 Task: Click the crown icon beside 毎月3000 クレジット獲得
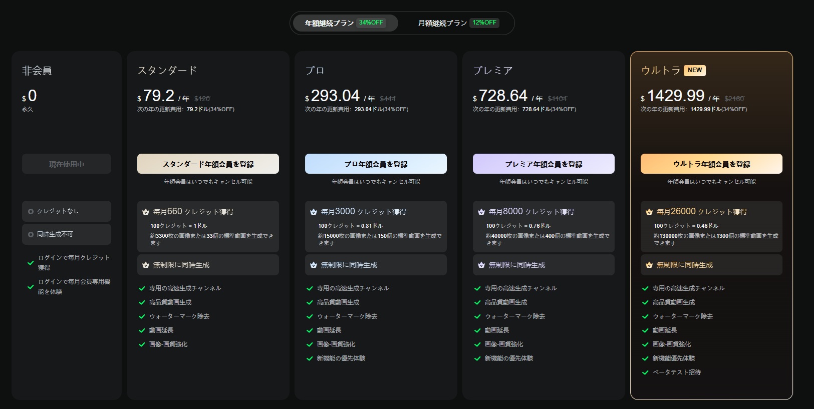(314, 212)
